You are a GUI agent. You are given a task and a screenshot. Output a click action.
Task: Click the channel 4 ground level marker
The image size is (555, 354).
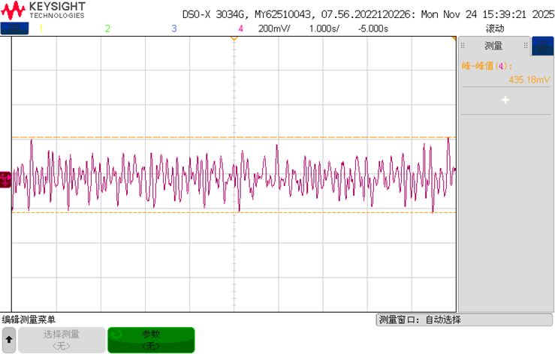[5, 179]
